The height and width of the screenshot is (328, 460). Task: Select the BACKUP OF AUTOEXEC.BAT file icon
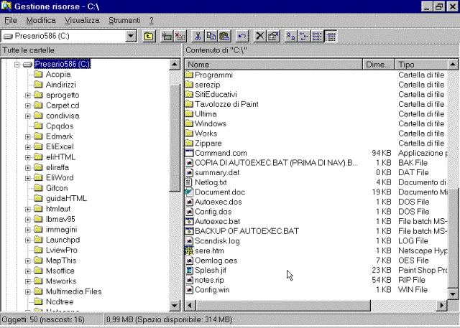click(189, 231)
